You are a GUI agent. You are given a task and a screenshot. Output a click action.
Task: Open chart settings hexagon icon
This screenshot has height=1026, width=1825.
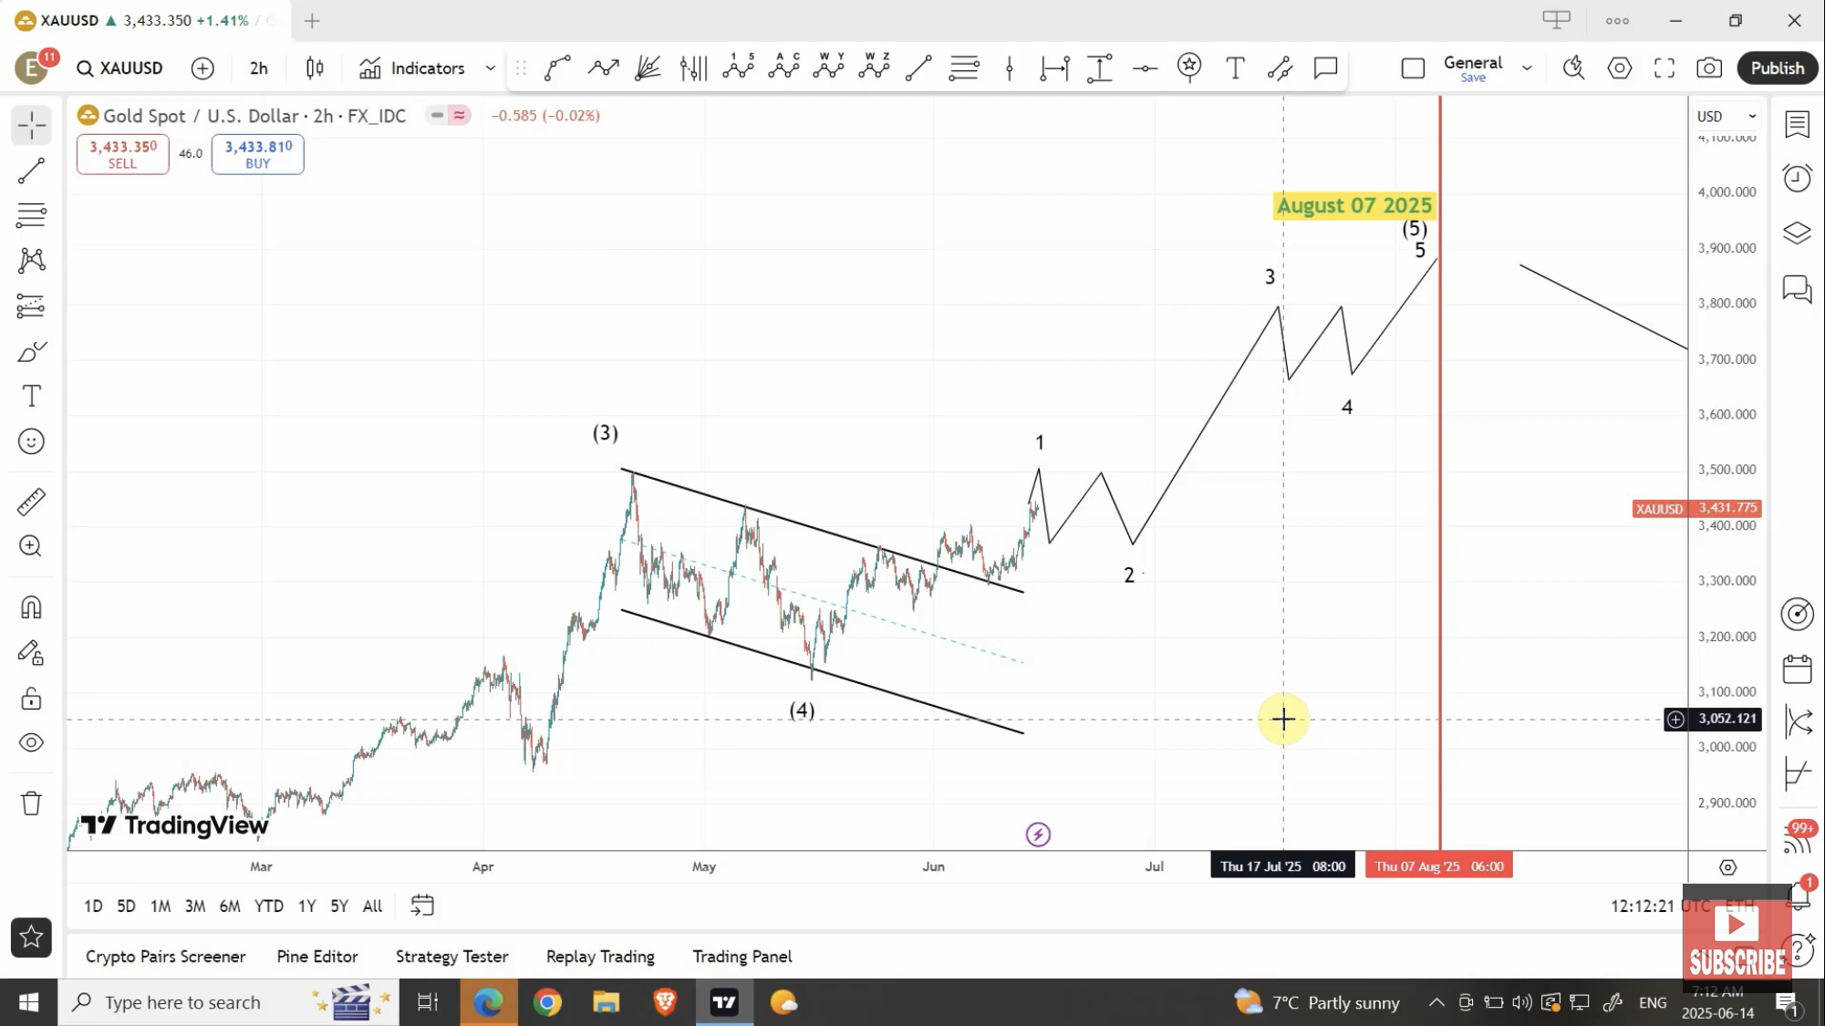point(1619,68)
